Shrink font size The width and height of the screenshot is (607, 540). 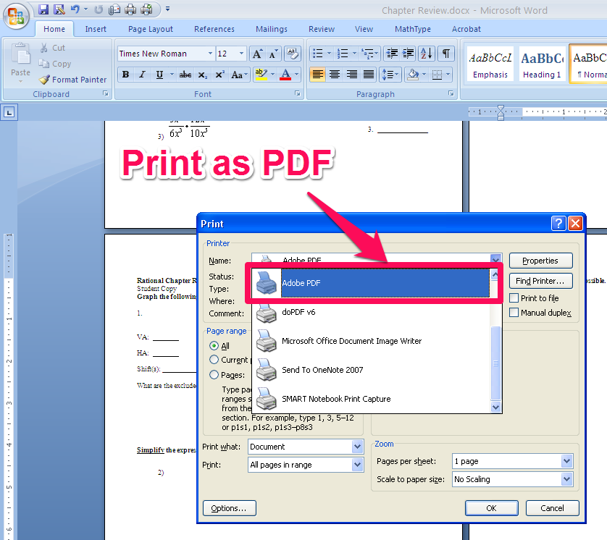tap(273, 54)
